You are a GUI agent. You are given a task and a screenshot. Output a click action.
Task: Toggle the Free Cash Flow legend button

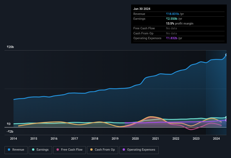click(x=69, y=150)
